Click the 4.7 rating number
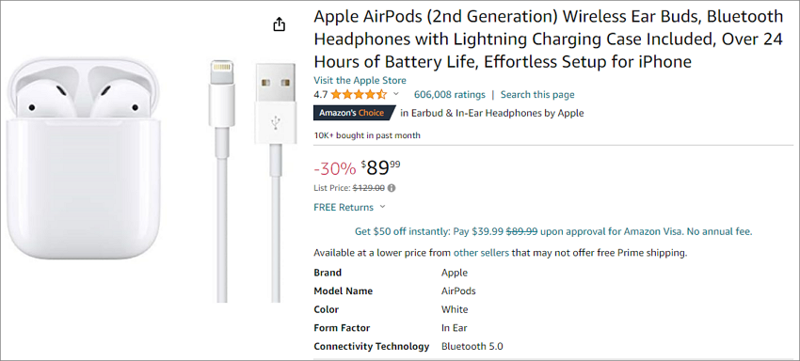The width and height of the screenshot is (800, 361). tap(320, 94)
